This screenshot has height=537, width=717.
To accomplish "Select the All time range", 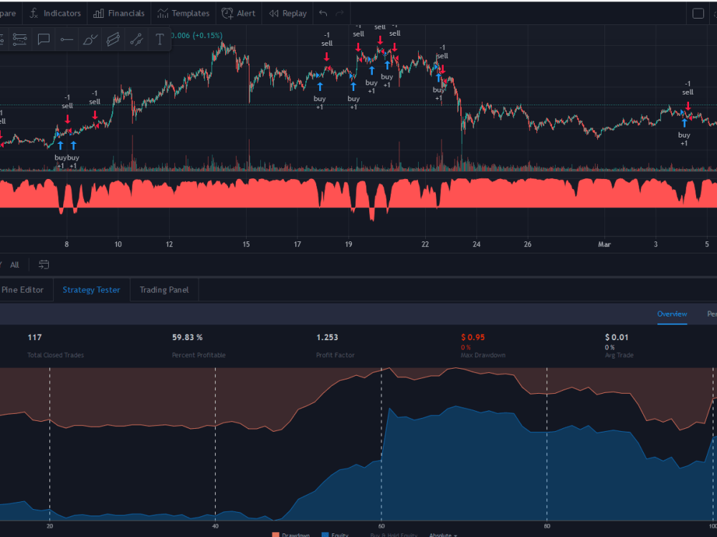I will [x=14, y=264].
